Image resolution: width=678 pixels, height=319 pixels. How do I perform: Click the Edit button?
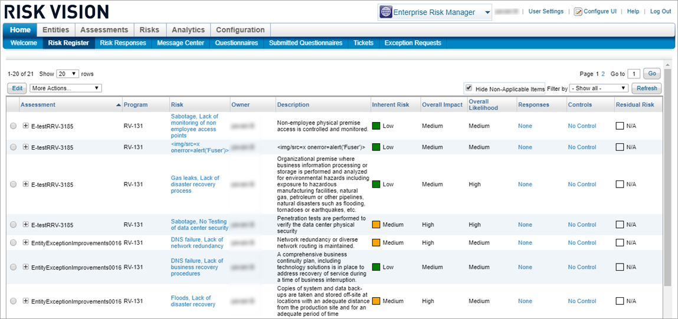pyautogui.click(x=17, y=88)
